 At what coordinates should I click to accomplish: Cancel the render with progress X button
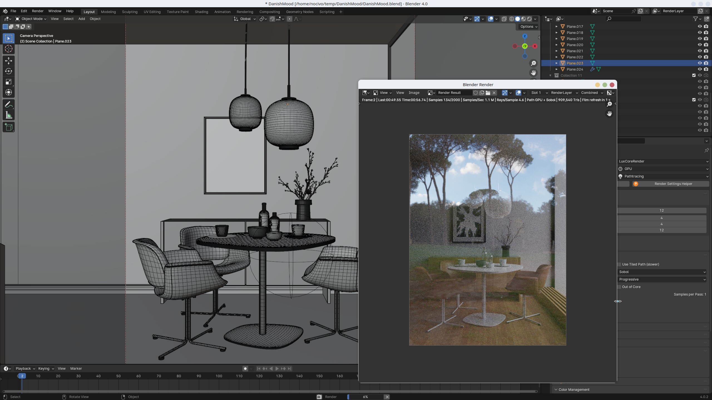click(x=387, y=397)
